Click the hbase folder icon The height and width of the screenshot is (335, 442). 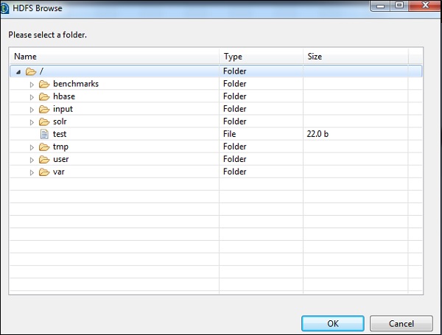tap(44, 96)
